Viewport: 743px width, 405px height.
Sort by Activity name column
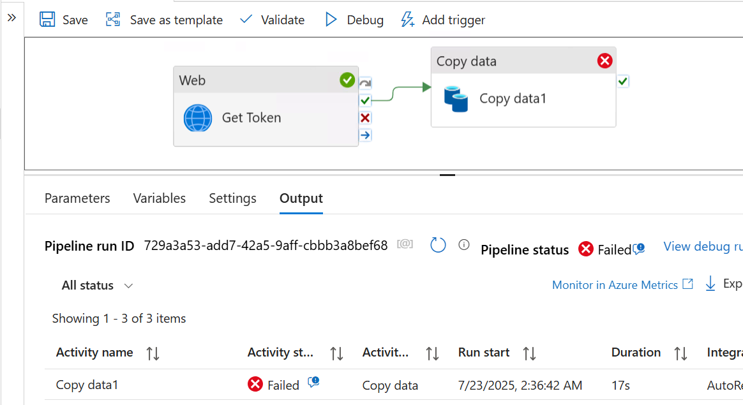click(x=153, y=353)
